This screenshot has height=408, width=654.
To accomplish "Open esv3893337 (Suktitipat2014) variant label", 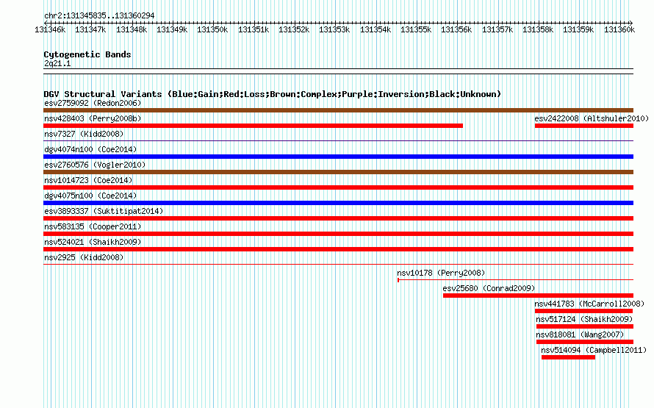I will [104, 211].
